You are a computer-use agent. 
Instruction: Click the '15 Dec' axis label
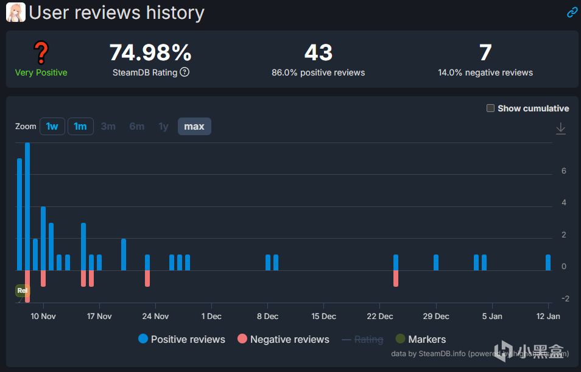pos(323,316)
